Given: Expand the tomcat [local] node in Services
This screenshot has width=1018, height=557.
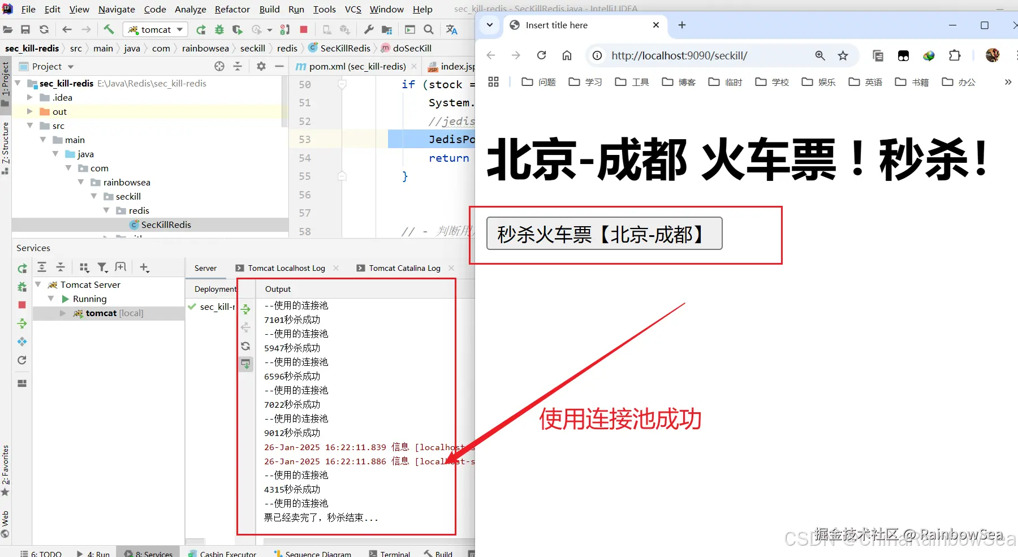Looking at the screenshot, I should point(62,313).
